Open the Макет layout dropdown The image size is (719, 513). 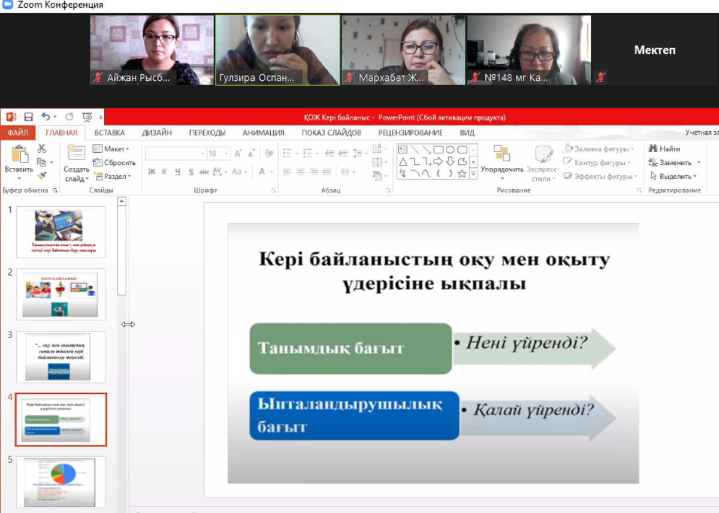(x=111, y=149)
